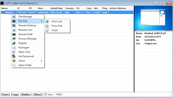Click the Keylogger keyboard icon

click(14, 48)
